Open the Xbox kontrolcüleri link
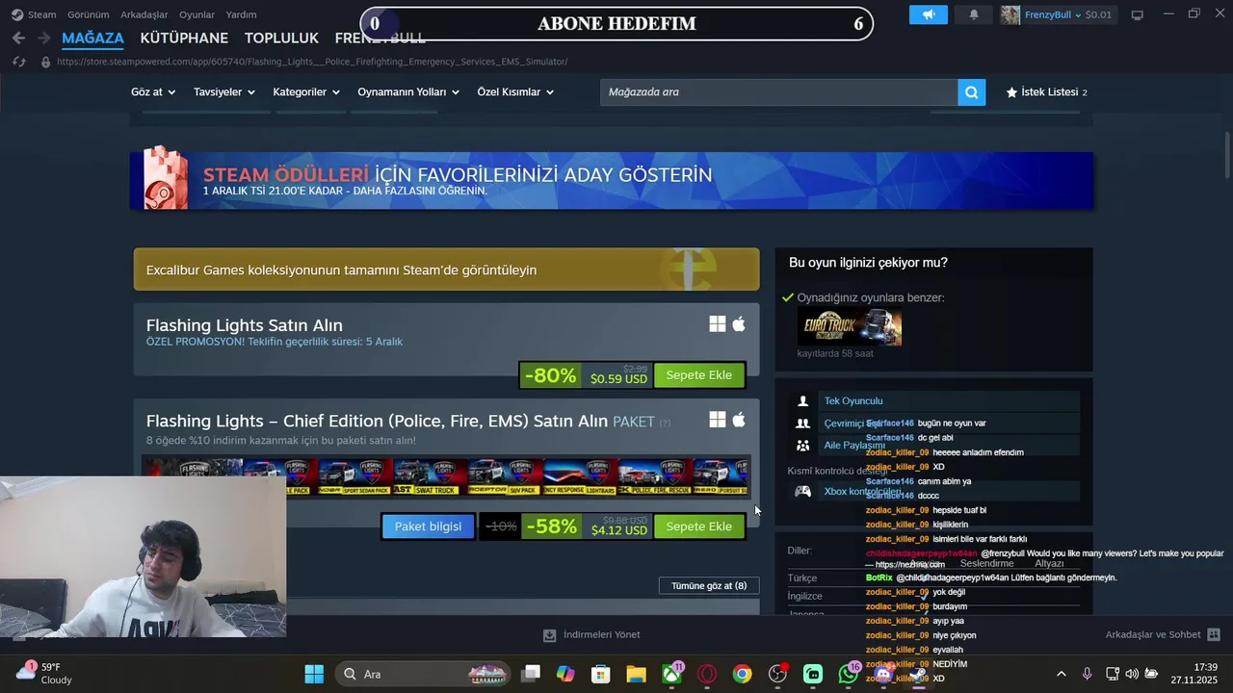Screen dimensions: 1233x693 tap(862, 492)
